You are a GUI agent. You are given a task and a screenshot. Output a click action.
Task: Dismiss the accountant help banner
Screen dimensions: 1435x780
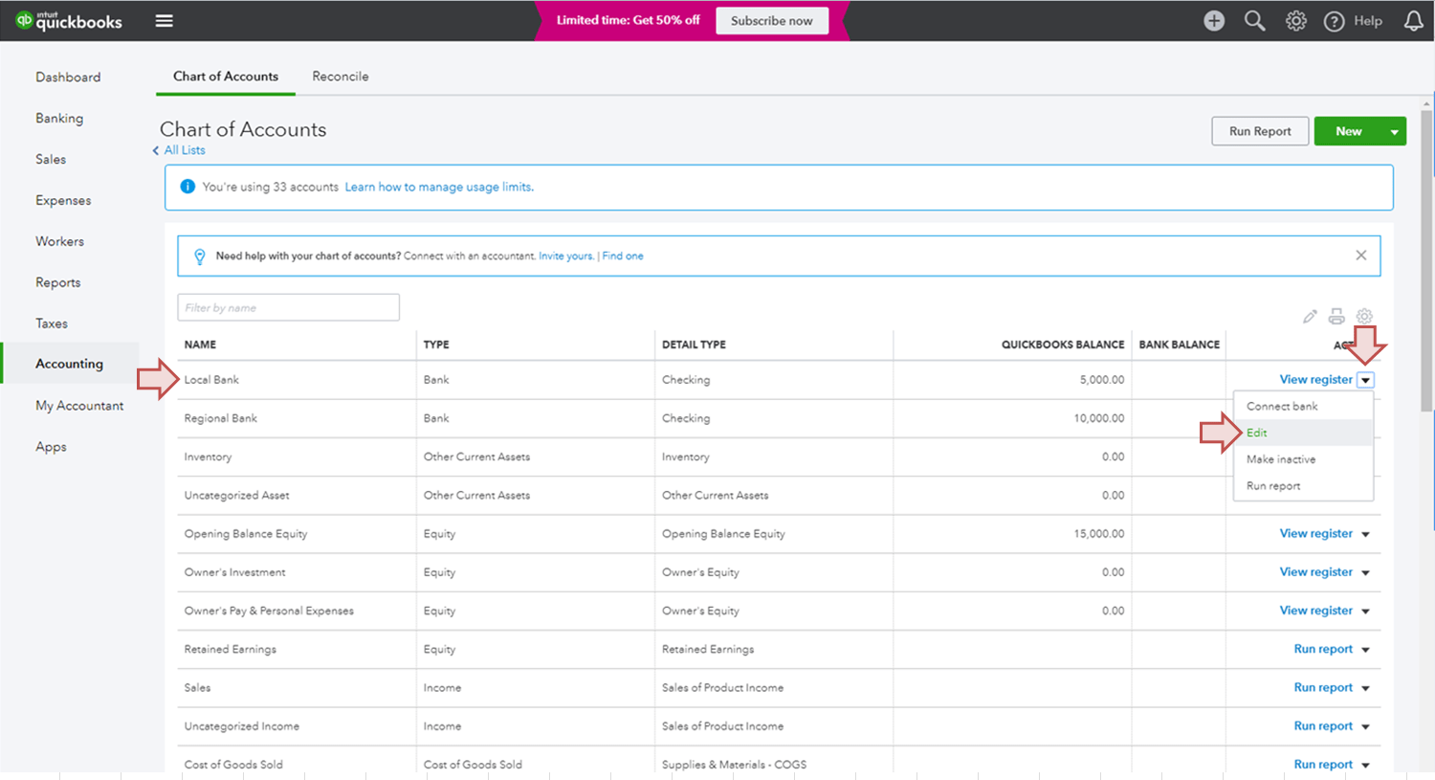(x=1360, y=256)
